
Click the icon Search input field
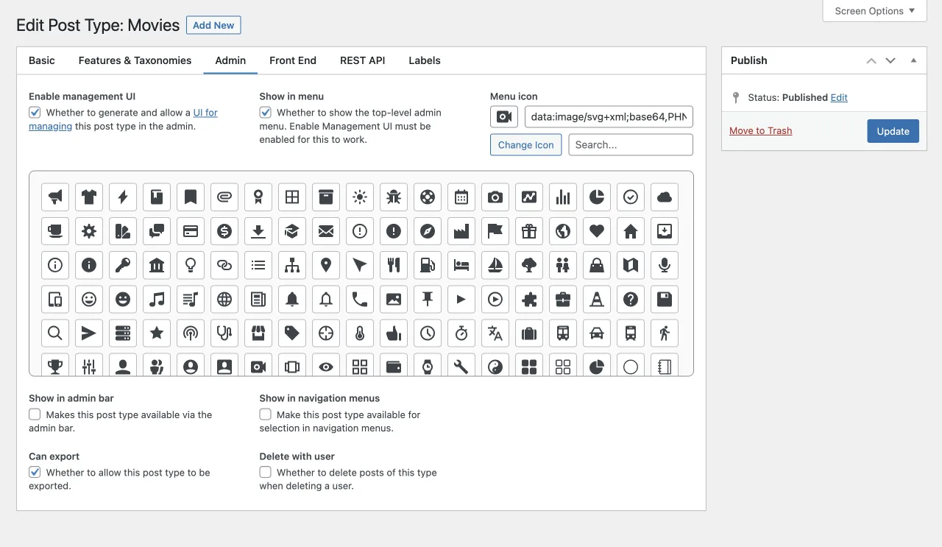click(630, 145)
